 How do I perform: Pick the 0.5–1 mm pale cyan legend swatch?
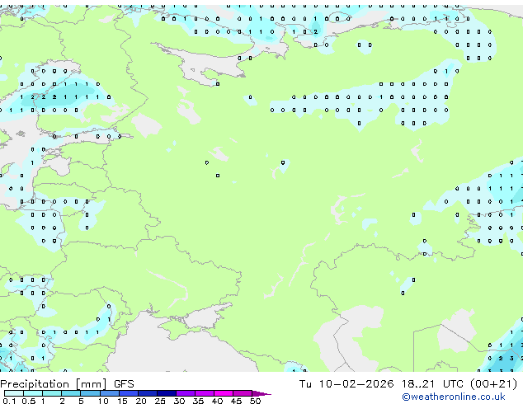point(33,393)
